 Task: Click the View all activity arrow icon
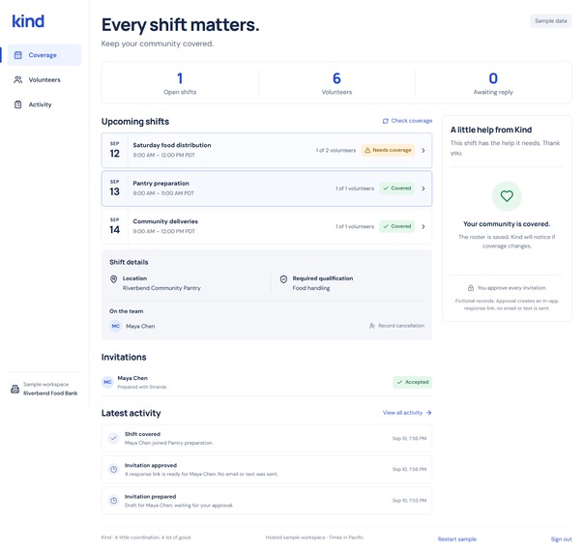click(428, 413)
